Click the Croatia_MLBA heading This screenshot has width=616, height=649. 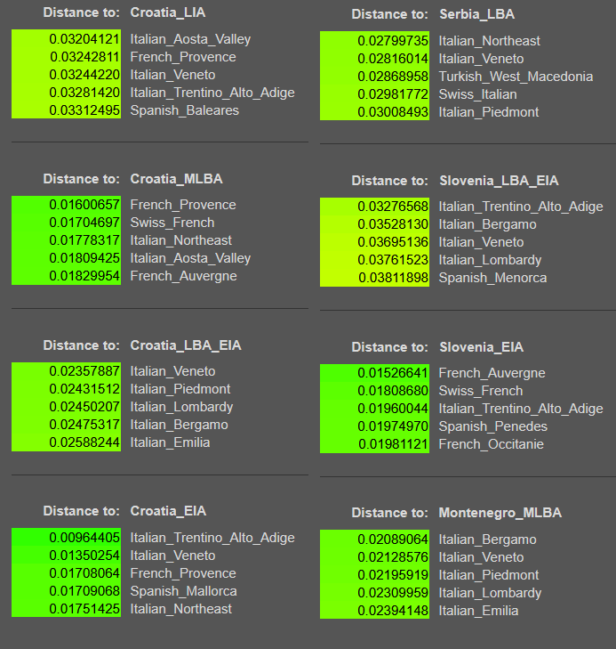point(176,179)
